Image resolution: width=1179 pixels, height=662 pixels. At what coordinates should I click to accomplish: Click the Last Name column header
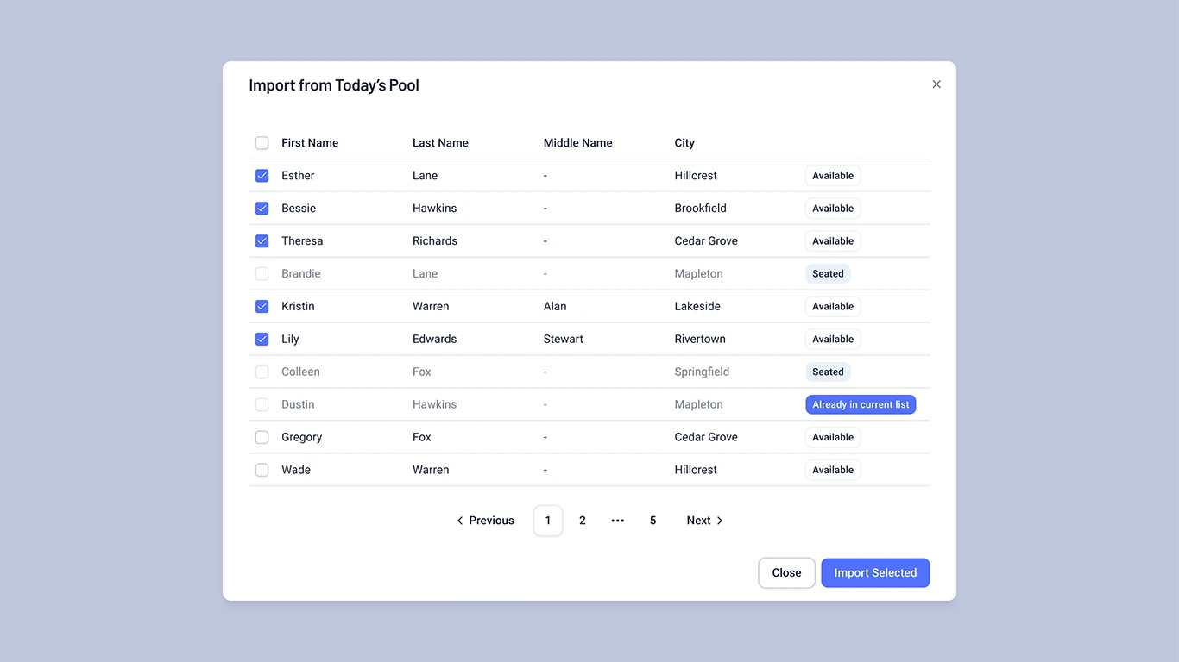(x=440, y=143)
